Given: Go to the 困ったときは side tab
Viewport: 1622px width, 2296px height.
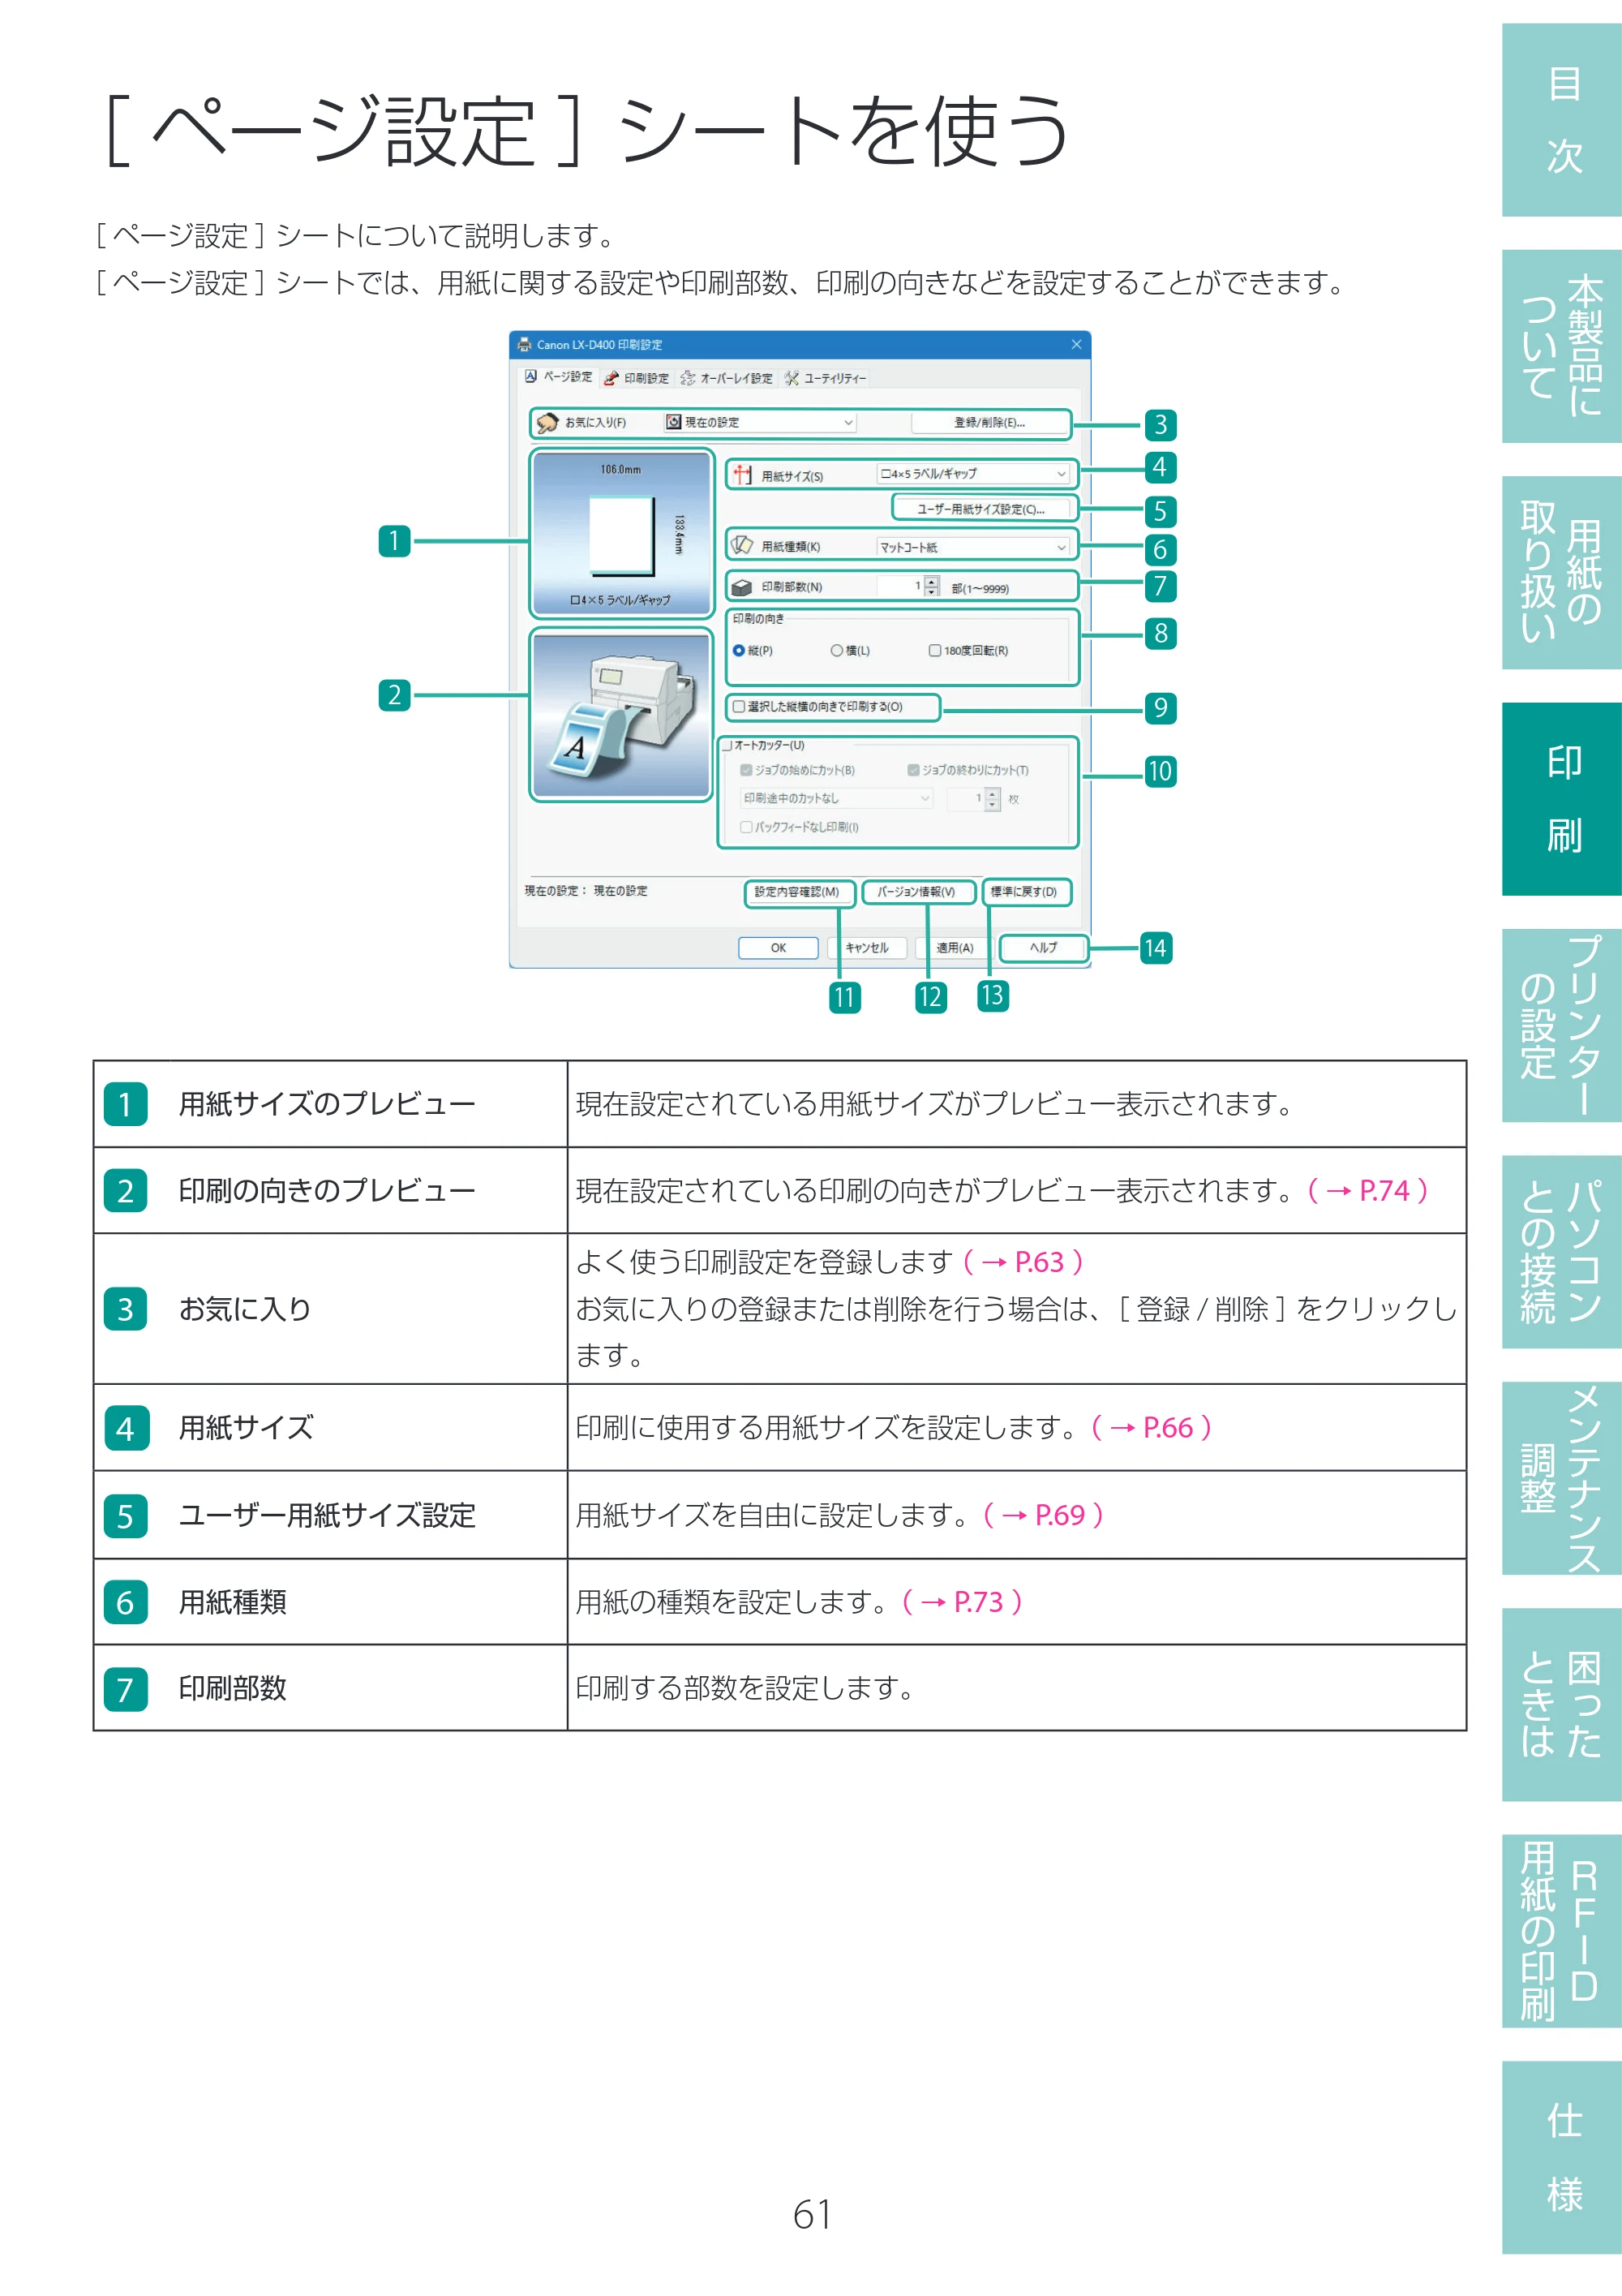Looking at the screenshot, I should [1562, 1705].
